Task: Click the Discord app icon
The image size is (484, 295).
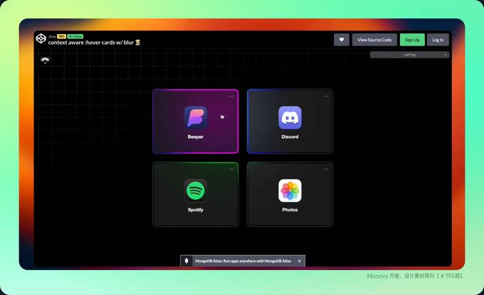Action: click(290, 117)
